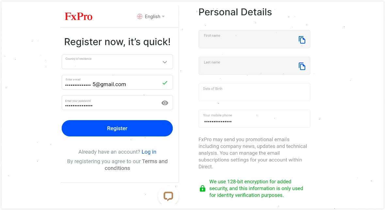Image resolution: width=385 pixels, height=210 pixels.
Task: Show the password with the eye icon
Action: (165, 103)
